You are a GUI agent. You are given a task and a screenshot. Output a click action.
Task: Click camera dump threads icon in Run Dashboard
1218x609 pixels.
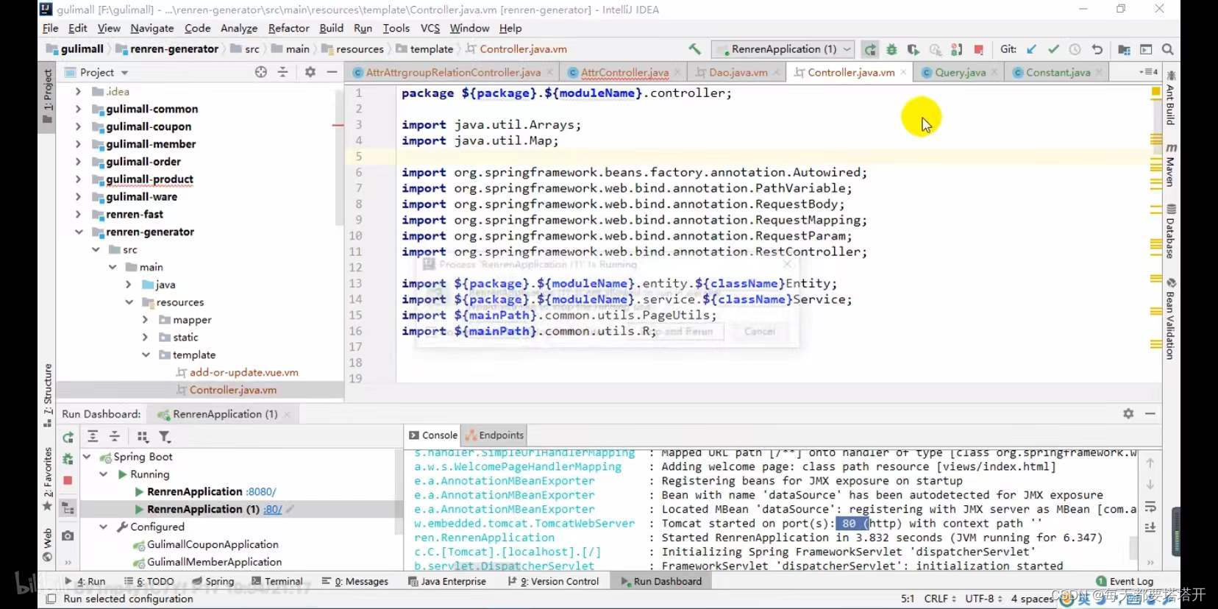68,535
